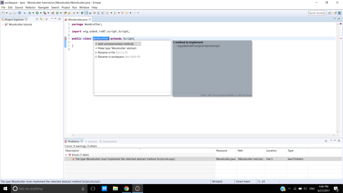Go to Previous Annotation icon
The width and height of the screenshot is (343, 193).
click(x=115, y=13)
